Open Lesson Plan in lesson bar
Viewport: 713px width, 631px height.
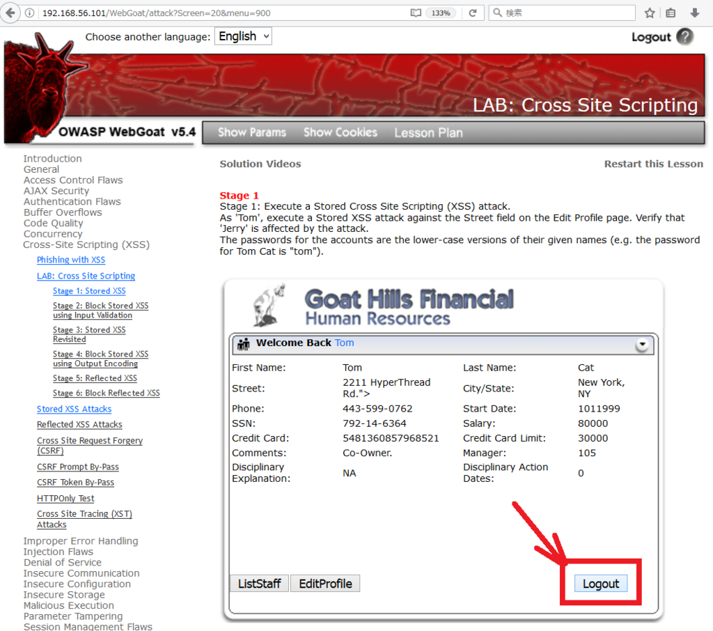[x=428, y=133]
